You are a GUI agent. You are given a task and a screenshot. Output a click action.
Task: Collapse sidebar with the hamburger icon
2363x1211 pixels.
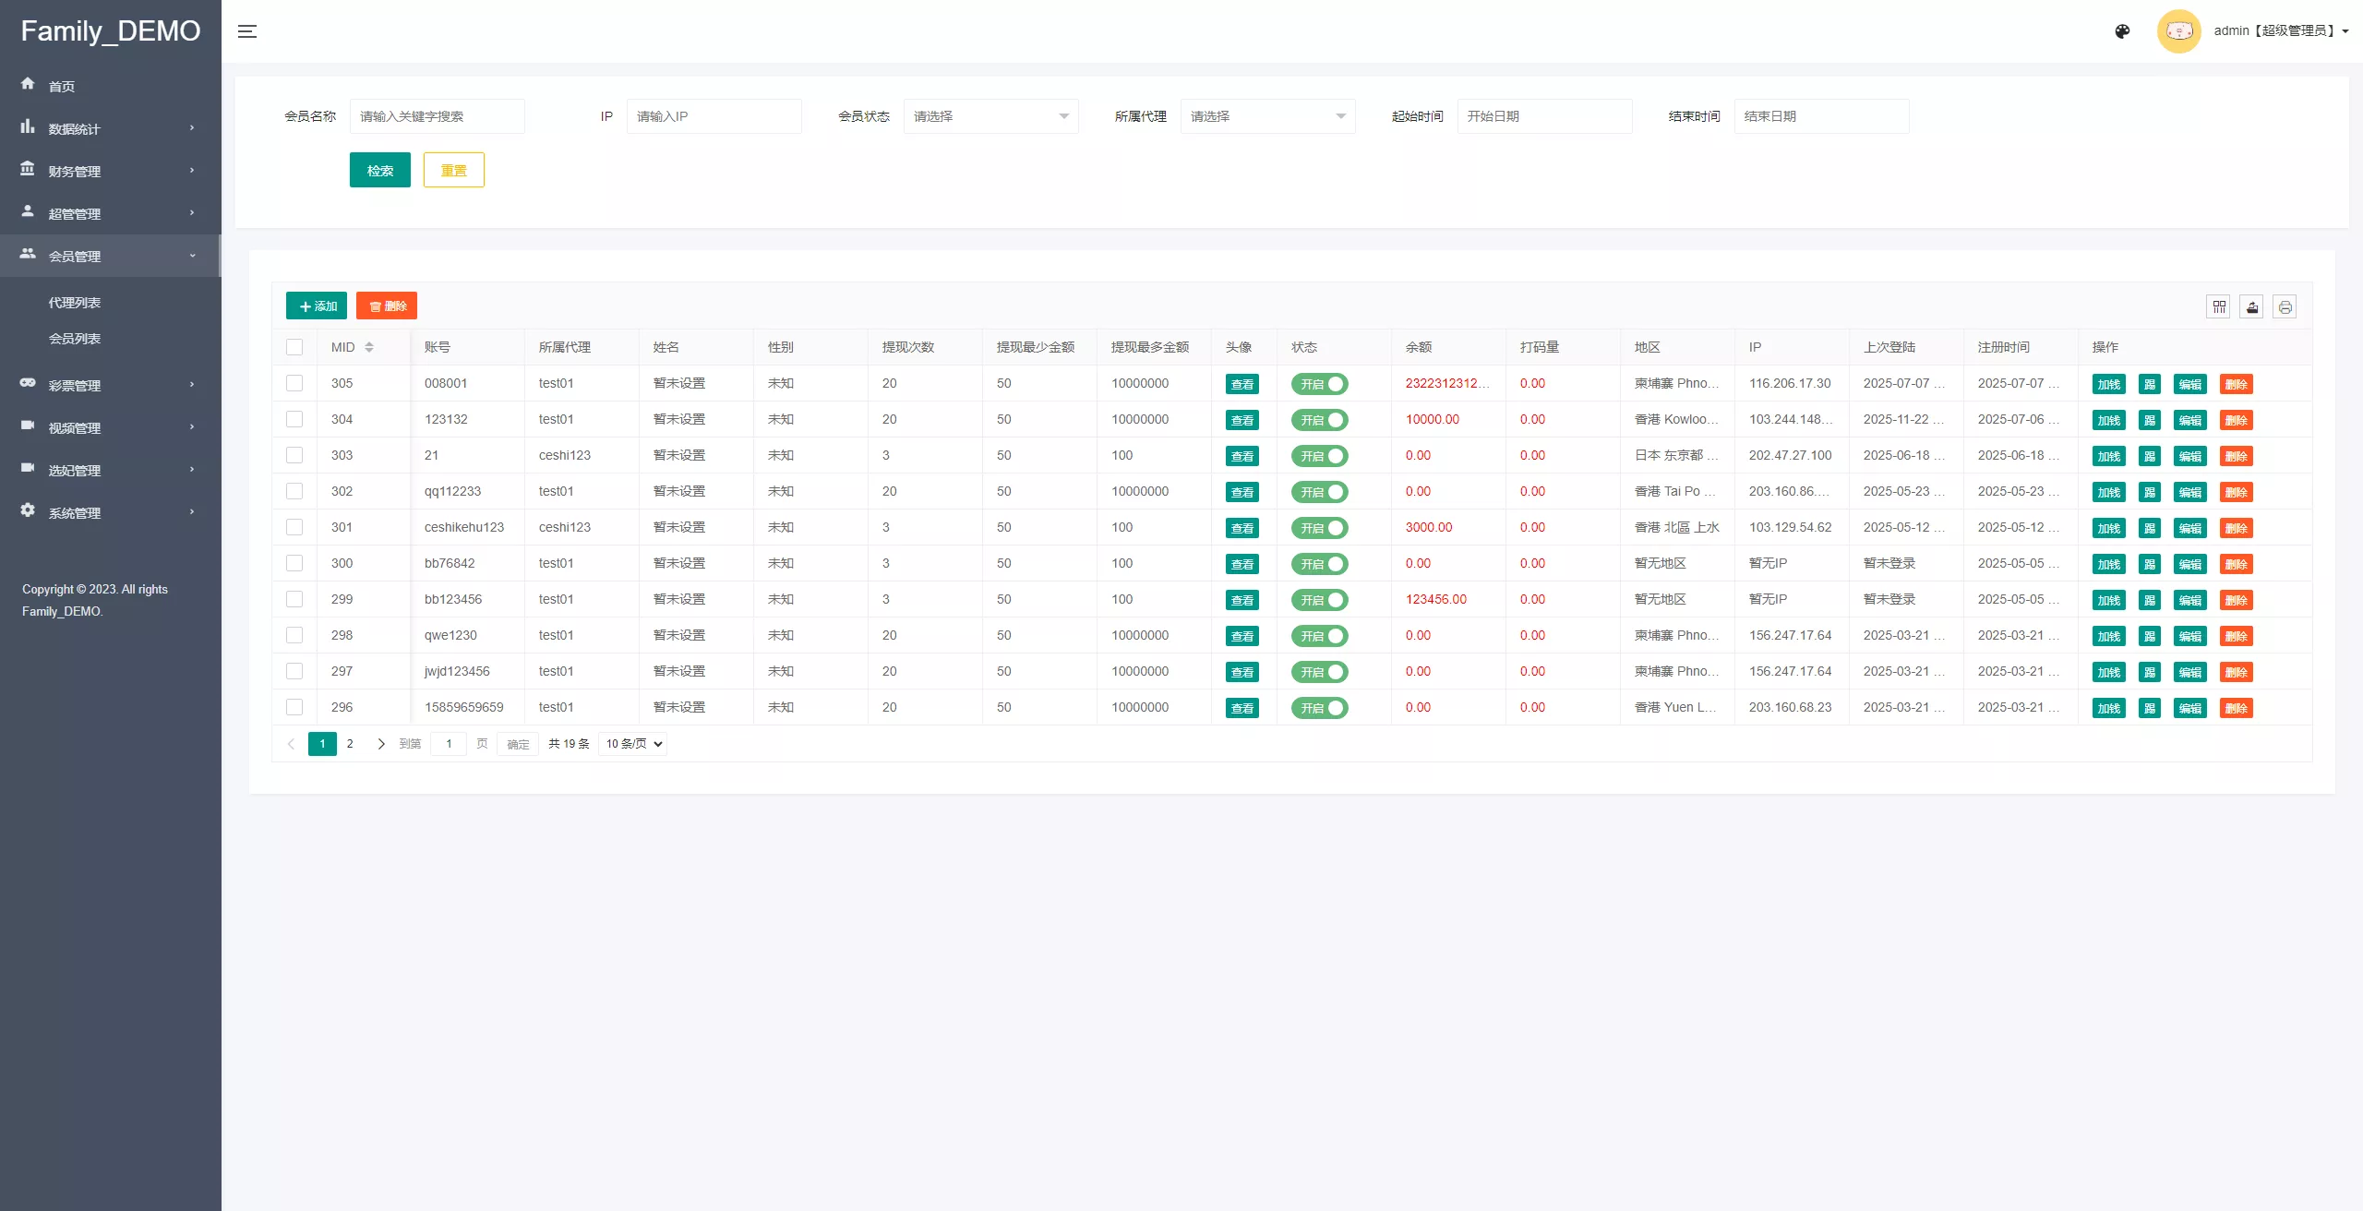247,31
